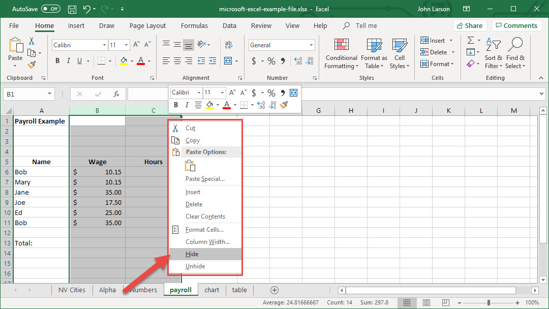This screenshot has height=309, width=549.
Task: Toggle Bold in the ribbon Font group
Action: click(57, 61)
